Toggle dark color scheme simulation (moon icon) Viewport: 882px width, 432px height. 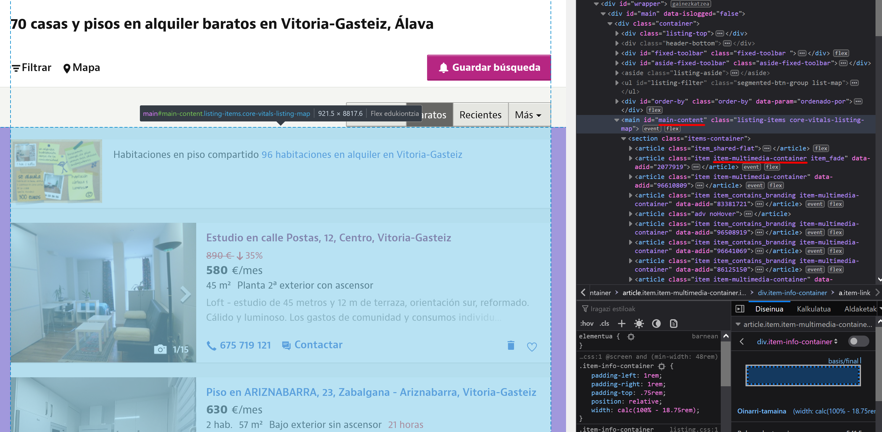click(x=656, y=323)
